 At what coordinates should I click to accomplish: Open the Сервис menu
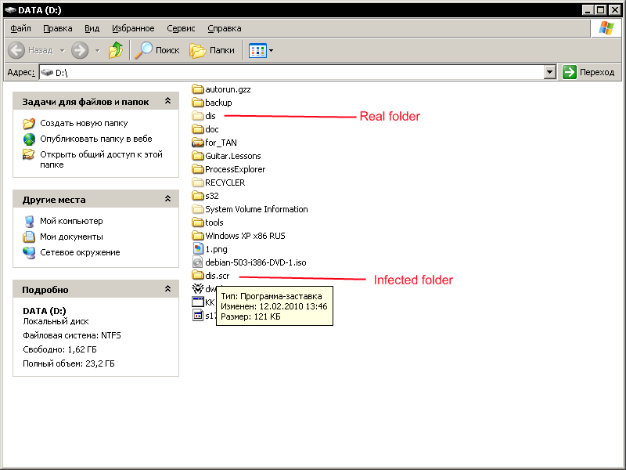181,28
